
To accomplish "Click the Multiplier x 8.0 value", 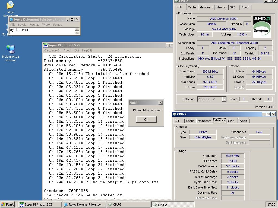I will click(210, 77).
